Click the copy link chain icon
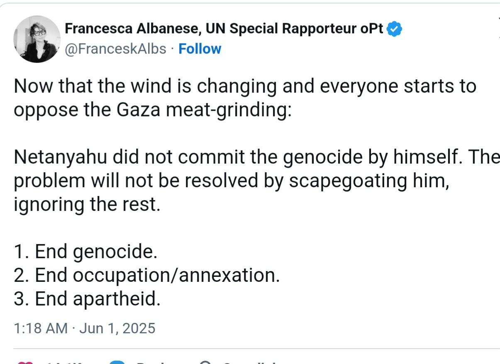Screen dimensions: 500x364 point(206,362)
